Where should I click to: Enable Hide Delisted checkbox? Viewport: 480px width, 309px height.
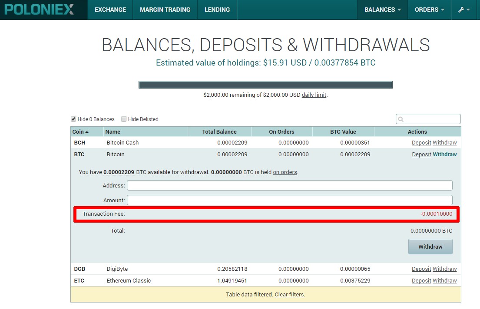pos(124,119)
